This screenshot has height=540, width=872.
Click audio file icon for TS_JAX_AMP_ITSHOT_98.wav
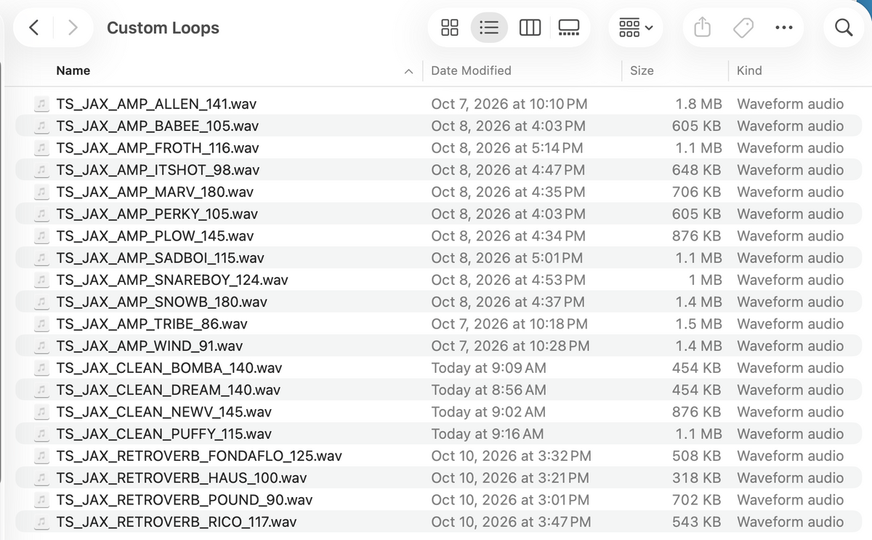(x=42, y=170)
